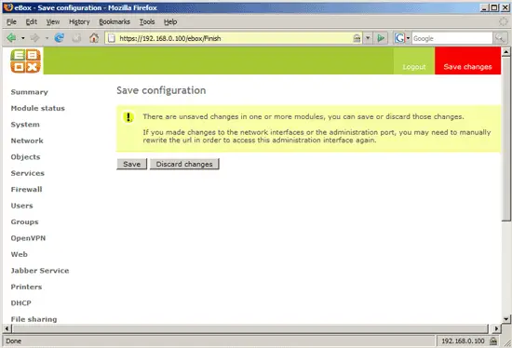Click the vertical scrollbar up arrow
The image size is (512, 348).
tap(505, 51)
